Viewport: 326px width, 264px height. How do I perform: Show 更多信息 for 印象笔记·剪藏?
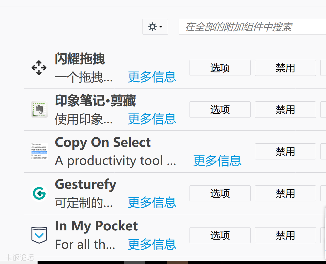pyautogui.click(x=152, y=119)
